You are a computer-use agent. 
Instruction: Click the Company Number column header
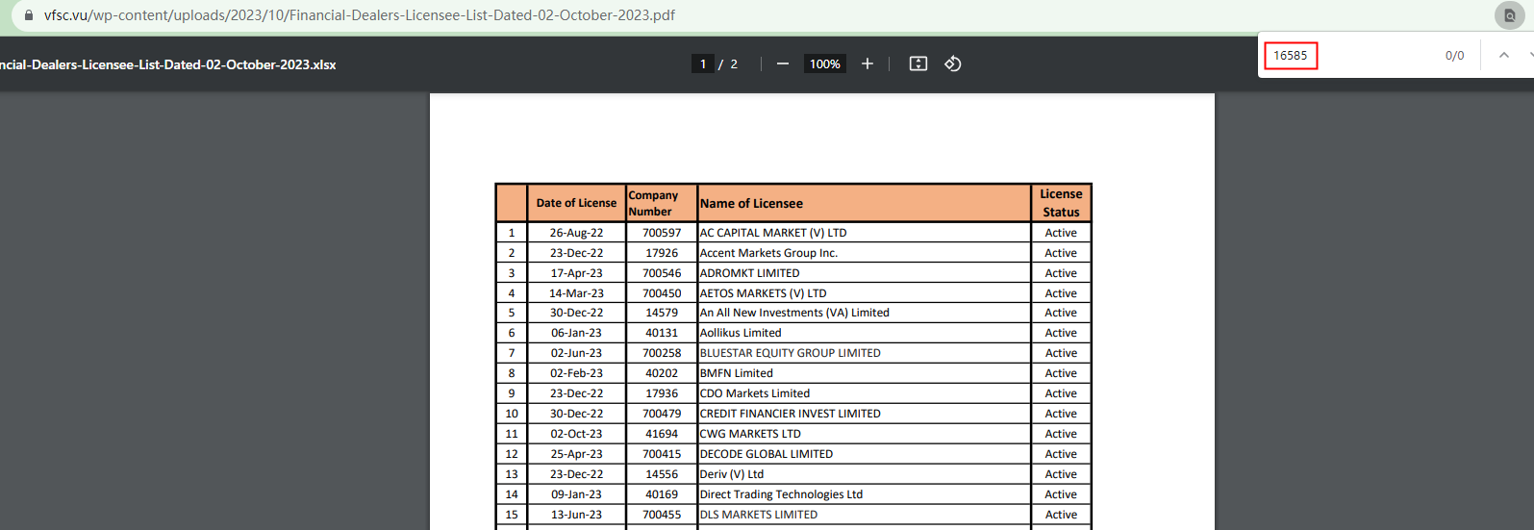[x=662, y=203]
